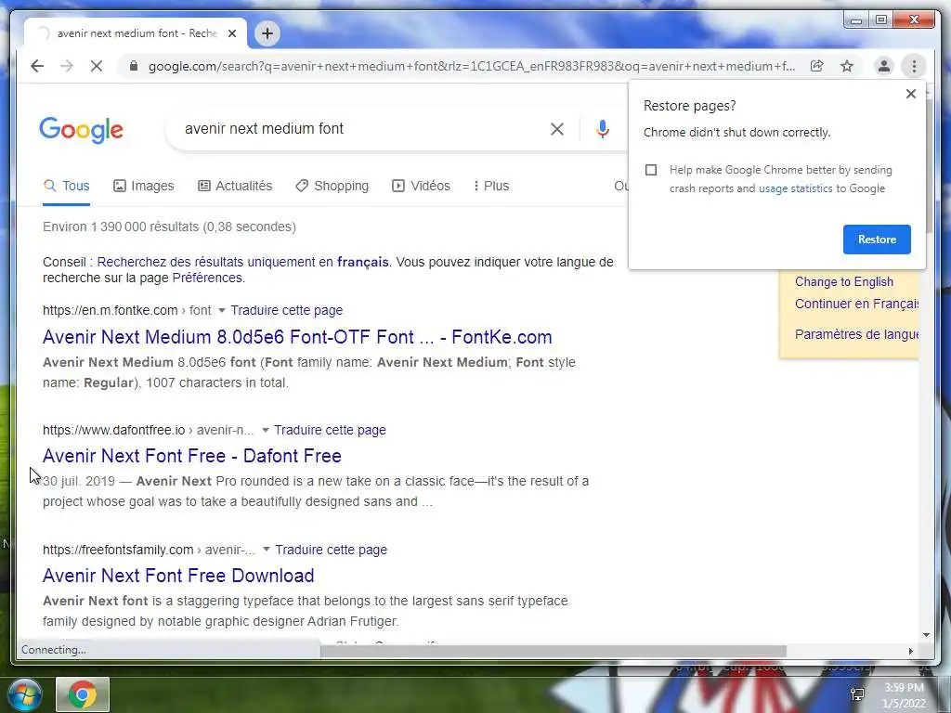Screen dimensions: 951x713
Task: Enable sending crash reports checkbox
Action: [651, 170]
